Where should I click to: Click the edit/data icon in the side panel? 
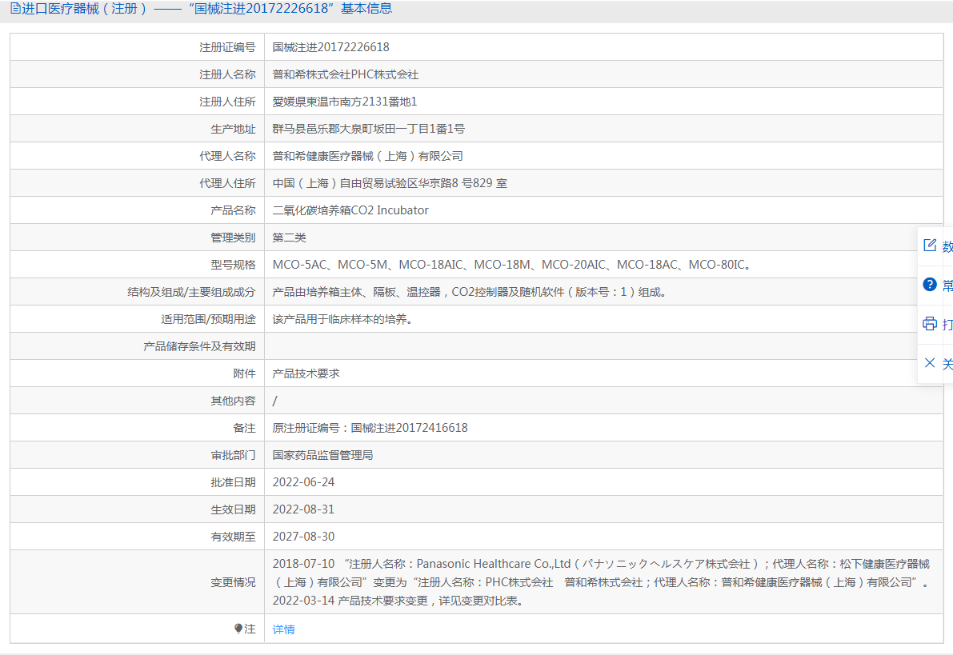tap(929, 245)
